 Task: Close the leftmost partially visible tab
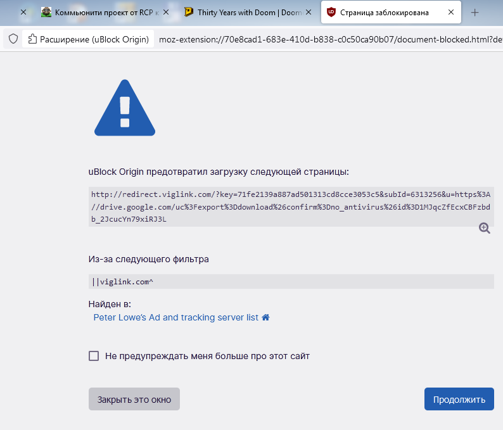[x=23, y=12]
